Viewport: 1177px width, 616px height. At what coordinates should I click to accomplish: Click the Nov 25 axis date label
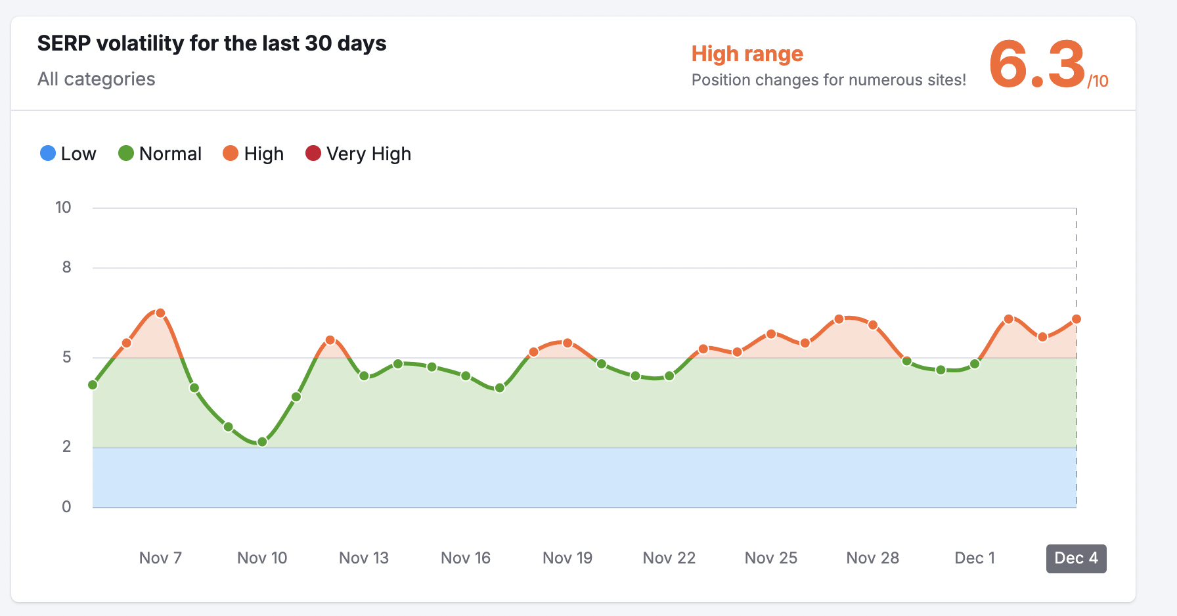[770, 558]
